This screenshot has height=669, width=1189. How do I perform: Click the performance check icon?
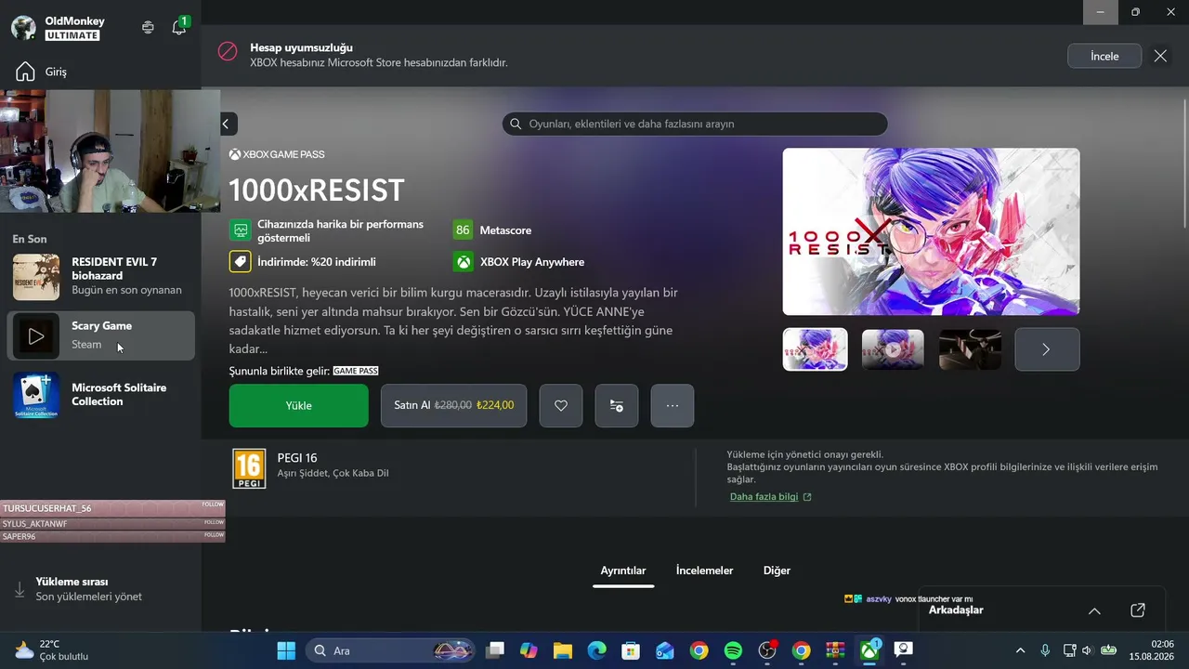(x=241, y=230)
